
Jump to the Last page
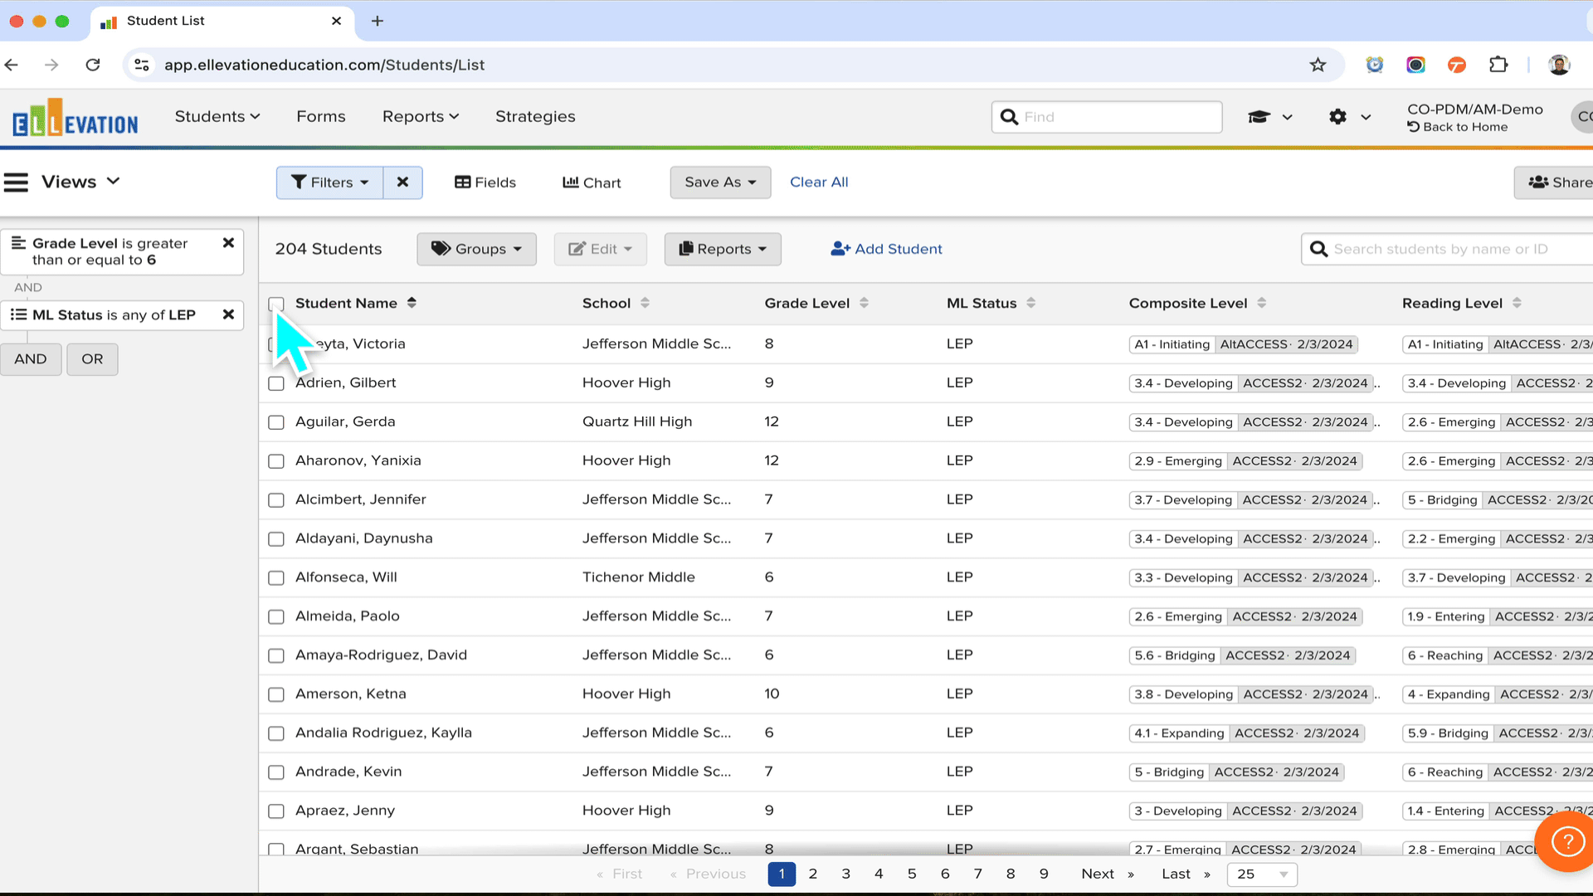(x=1186, y=874)
